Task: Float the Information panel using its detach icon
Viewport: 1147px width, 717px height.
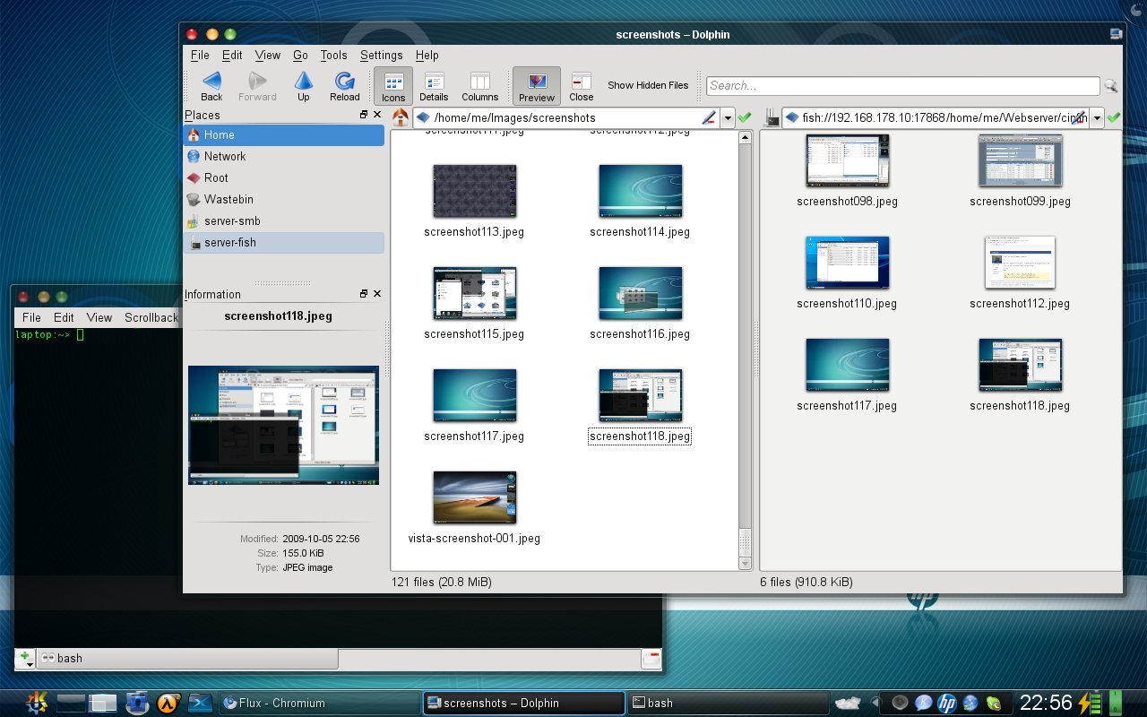Action: 364,294
